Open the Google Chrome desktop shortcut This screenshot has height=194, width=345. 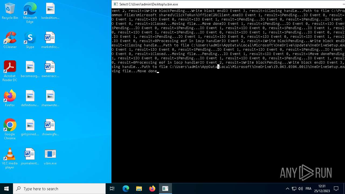click(10, 129)
